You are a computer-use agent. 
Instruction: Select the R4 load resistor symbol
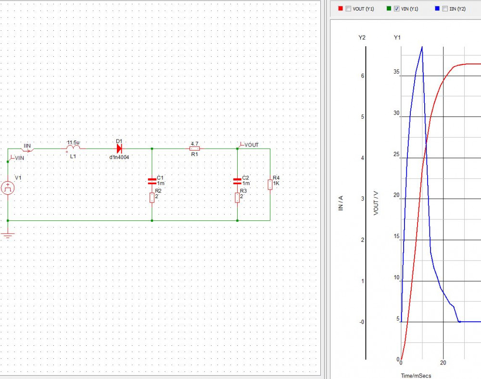click(270, 185)
